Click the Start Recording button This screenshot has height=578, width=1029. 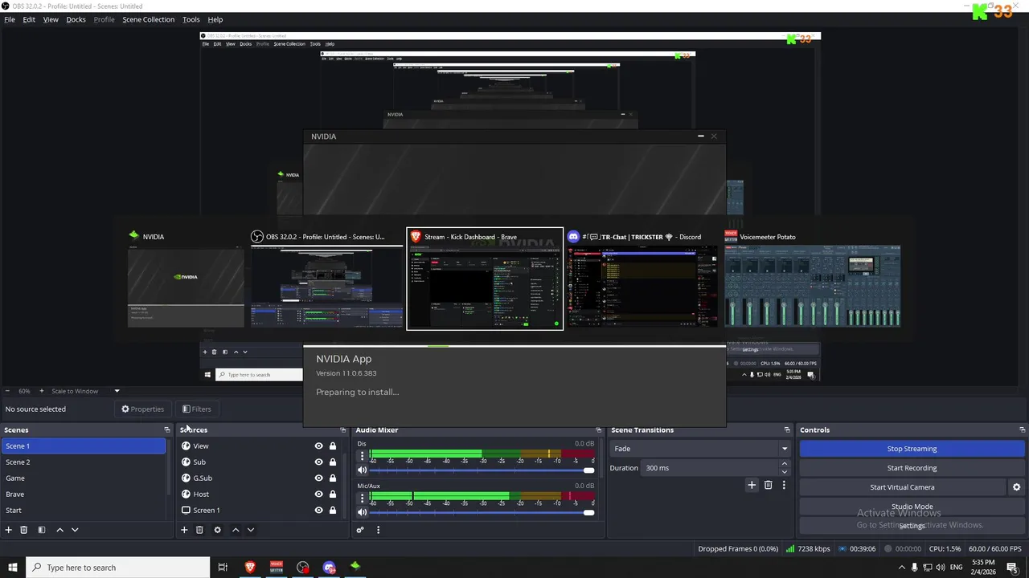(x=912, y=468)
